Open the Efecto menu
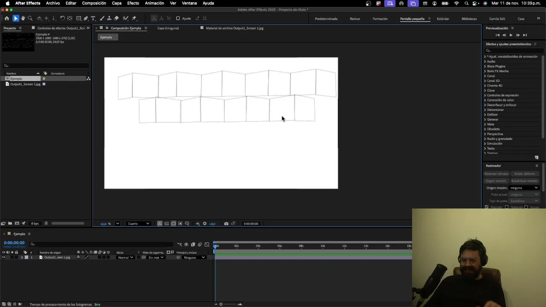This screenshot has width=546, height=307. pos(133,3)
